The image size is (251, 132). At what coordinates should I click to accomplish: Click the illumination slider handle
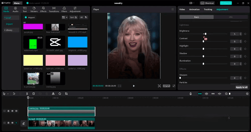[x=203, y=64]
